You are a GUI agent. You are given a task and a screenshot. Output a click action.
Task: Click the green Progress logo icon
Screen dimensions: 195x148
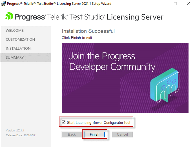(9, 16)
